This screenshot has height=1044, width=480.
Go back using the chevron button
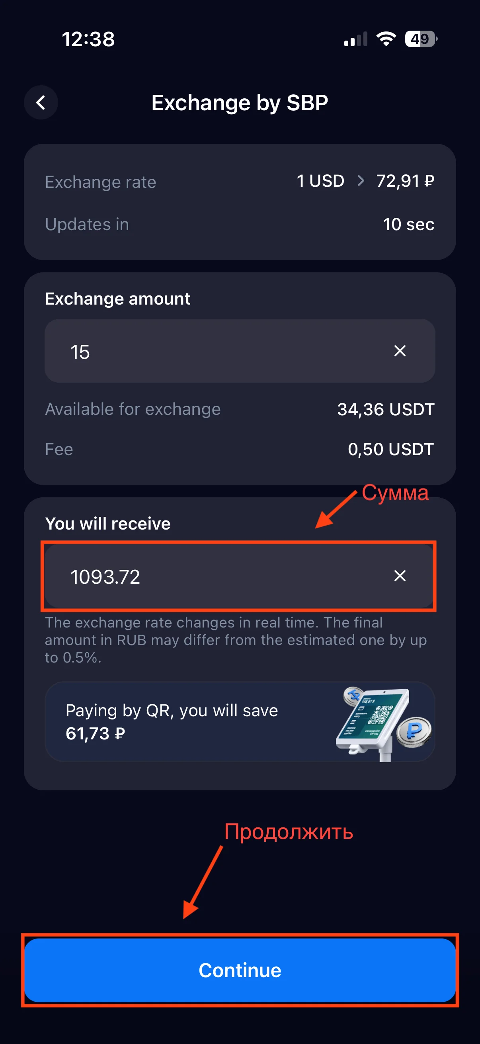point(41,103)
